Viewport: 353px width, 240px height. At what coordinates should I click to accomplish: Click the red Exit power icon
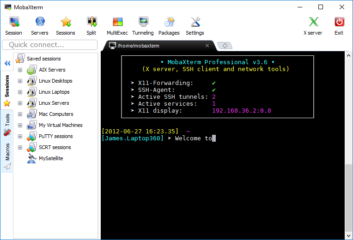tap(339, 22)
